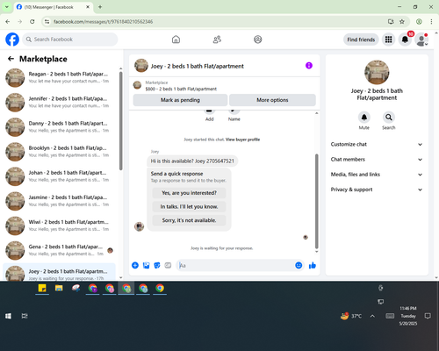This screenshot has width=439, height=351.
Task: Bookmark this page with the star icon
Action: [402, 21]
